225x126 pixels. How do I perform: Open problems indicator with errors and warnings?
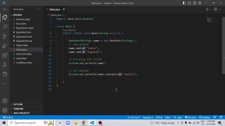[x=8, y=117]
